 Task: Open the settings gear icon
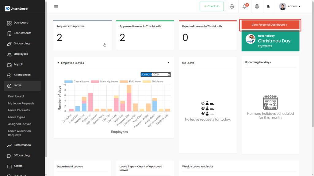pyautogui.click(x=232, y=6)
